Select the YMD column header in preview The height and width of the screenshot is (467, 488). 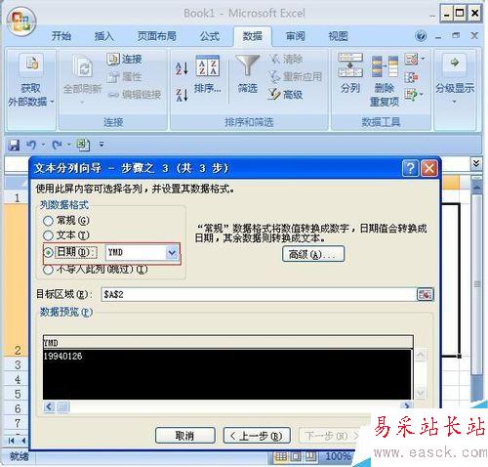click(x=227, y=343)
